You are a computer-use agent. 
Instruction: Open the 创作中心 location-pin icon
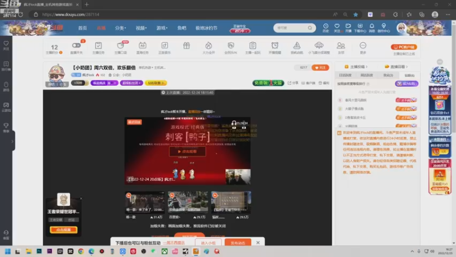(384, 27)
